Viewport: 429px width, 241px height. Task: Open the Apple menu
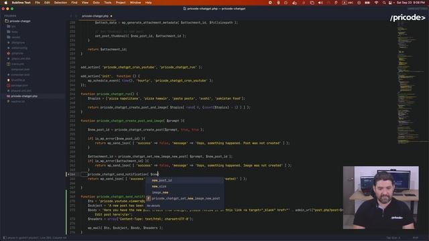[x=6, y=3]
